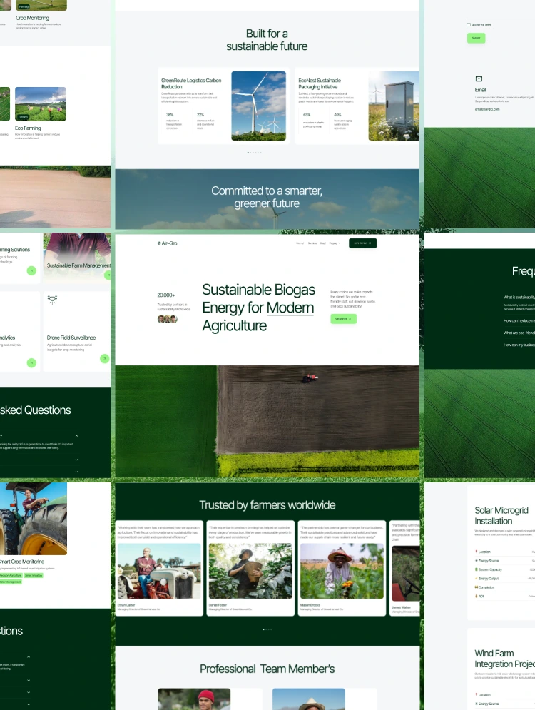535x710 pixels.
Task: Click the envelope Email icon
Action: [479, 78]
